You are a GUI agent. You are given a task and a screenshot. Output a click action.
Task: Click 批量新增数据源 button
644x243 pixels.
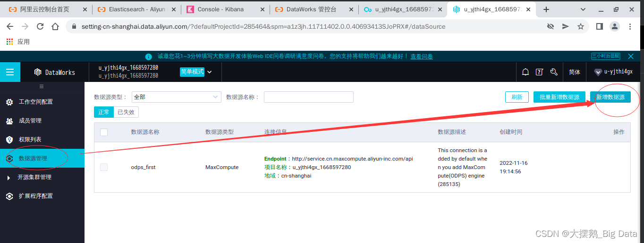click(x=559, y=97)
